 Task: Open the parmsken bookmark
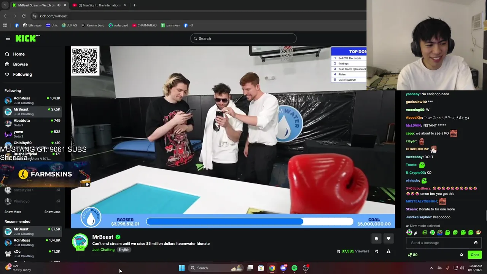tap(170, 25)
